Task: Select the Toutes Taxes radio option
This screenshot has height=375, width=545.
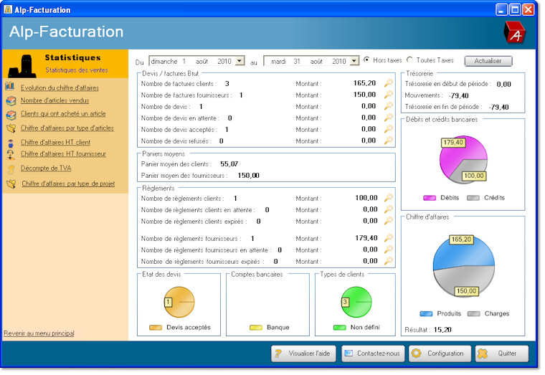Action: pos(410,60)
